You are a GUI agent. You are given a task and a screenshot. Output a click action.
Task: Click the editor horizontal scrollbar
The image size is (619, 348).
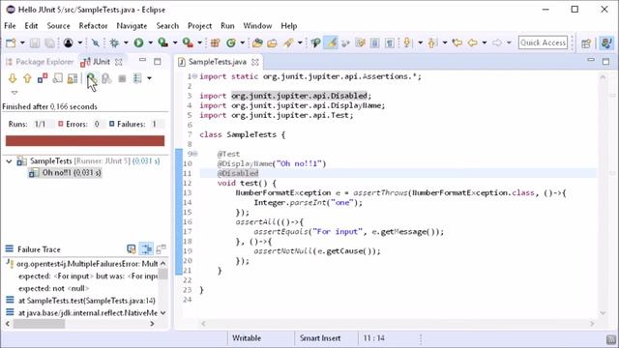398,324
